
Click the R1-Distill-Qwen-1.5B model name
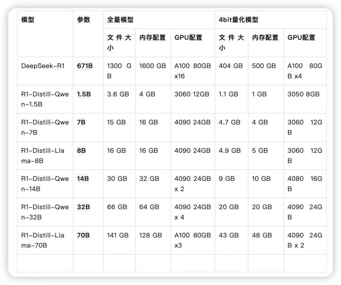pyautogui.click(x=45, y=99)
